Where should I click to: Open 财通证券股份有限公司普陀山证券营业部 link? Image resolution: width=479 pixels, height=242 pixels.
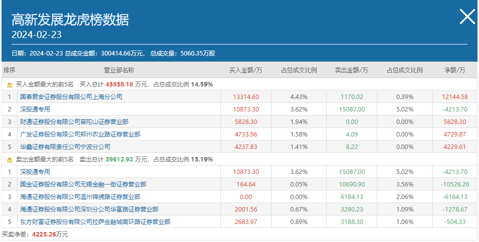point(74,122)
